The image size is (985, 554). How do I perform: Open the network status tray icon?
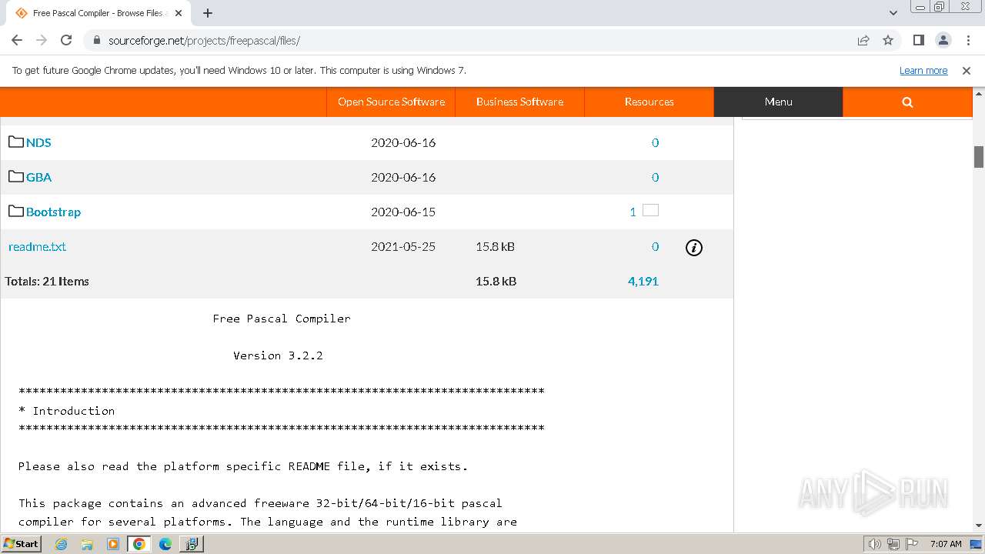[x=893, y=544]
